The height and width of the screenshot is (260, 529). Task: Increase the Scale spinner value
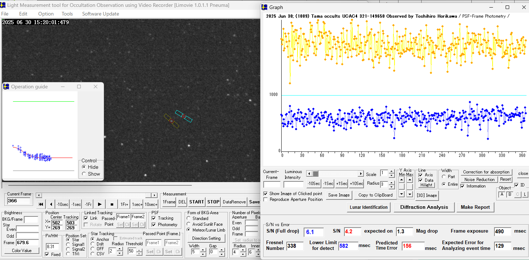click(391, 172)
